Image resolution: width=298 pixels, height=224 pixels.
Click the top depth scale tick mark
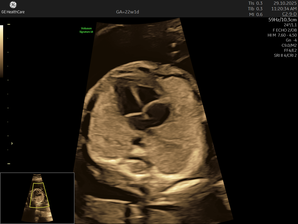point(9,24)
